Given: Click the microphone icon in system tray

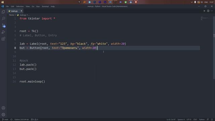Looking at the screenshot, I should click(195, 2).
